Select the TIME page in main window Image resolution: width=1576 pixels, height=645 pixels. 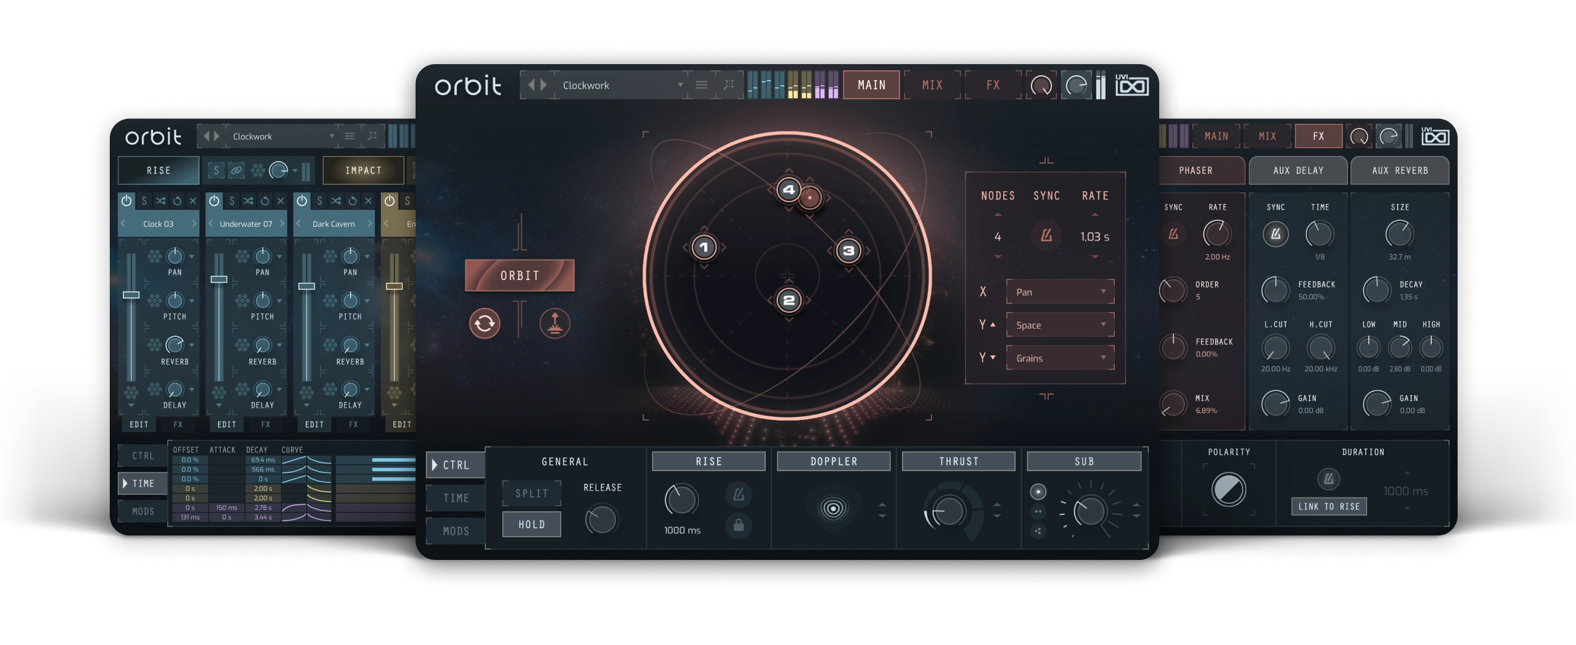[x=456, y=498]
